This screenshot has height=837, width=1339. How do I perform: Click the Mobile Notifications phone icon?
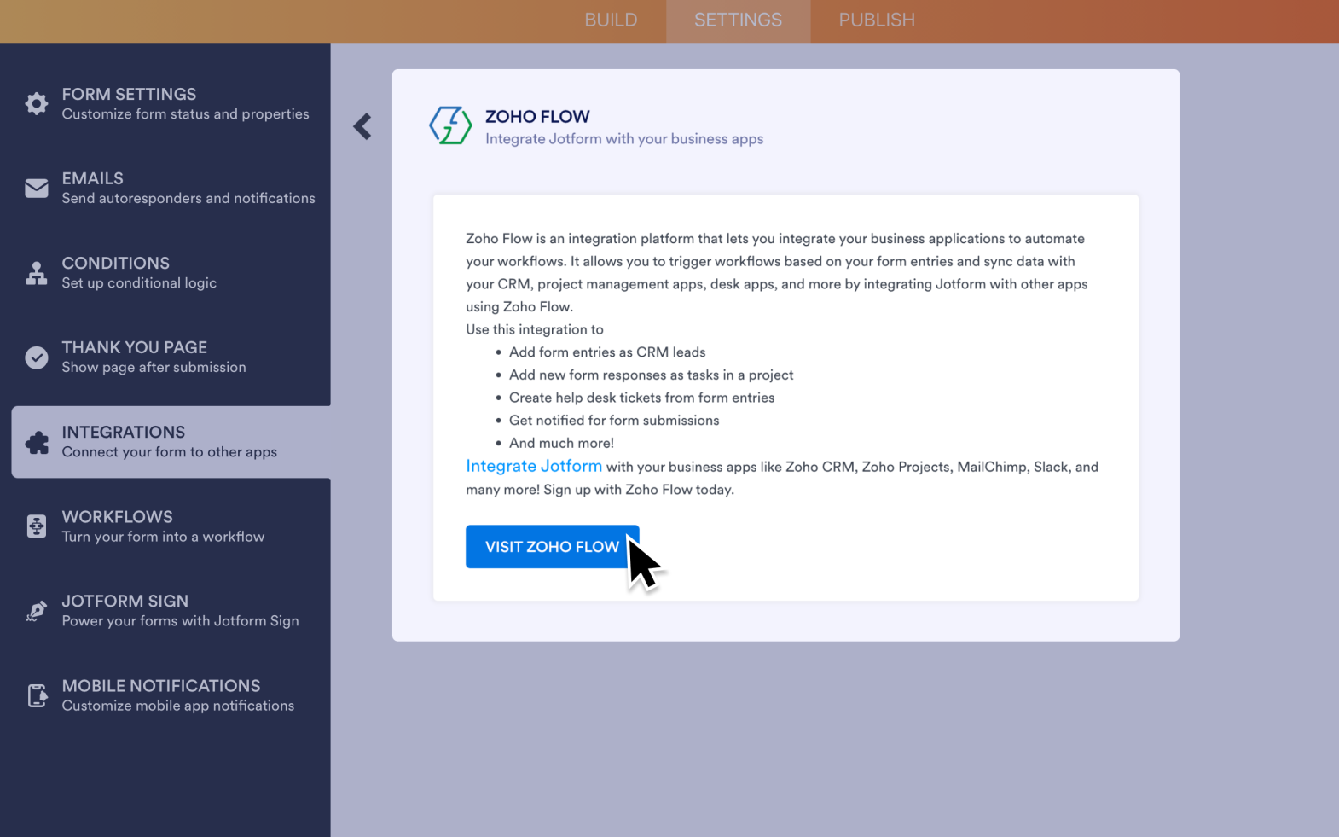37,695
